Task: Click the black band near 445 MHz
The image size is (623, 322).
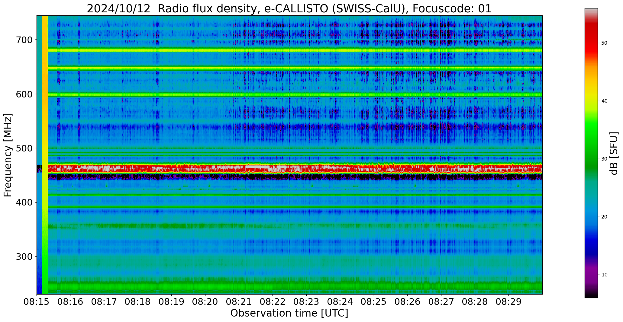Action: [x=295, y=177]
